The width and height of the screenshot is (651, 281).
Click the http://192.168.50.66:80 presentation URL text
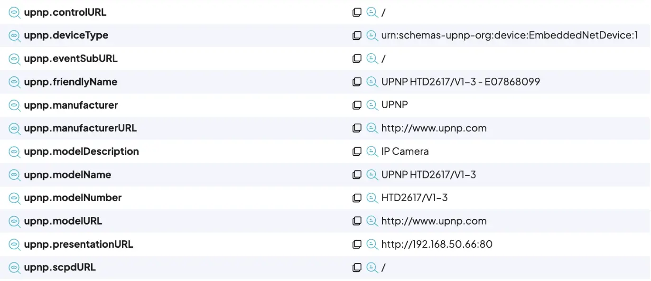tap(437, 244)
